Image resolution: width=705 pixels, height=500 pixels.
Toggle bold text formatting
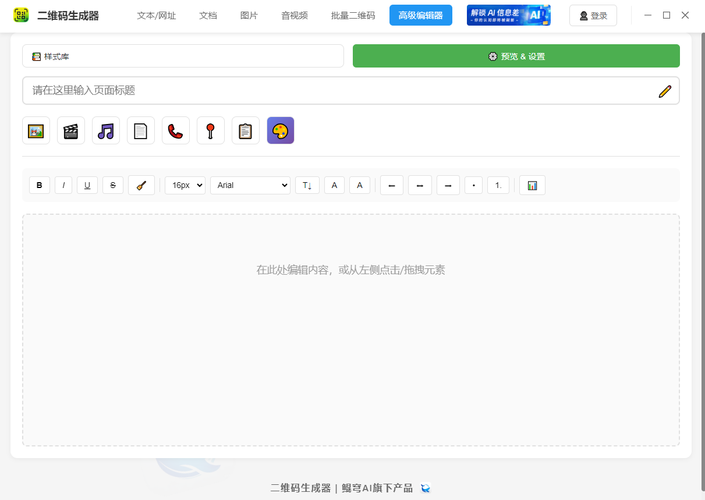(40, 185)
